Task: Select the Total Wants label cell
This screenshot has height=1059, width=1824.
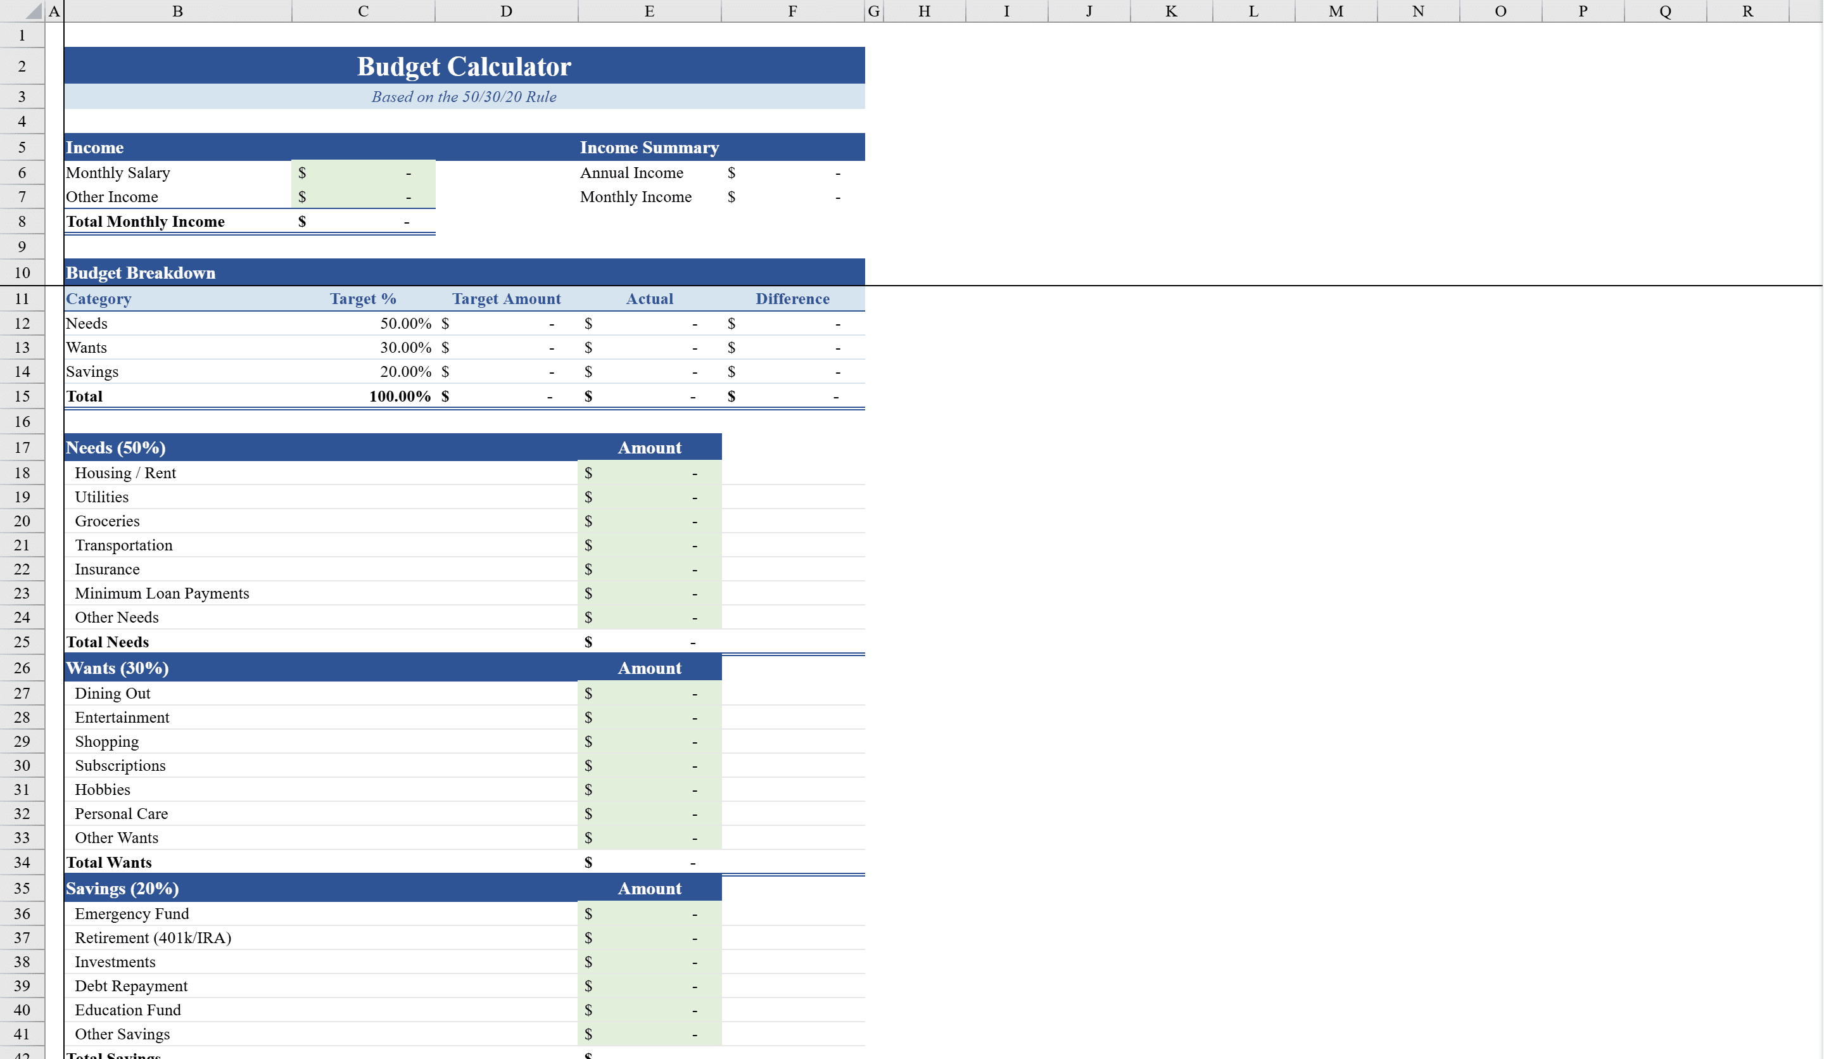Action: point(107,861)
